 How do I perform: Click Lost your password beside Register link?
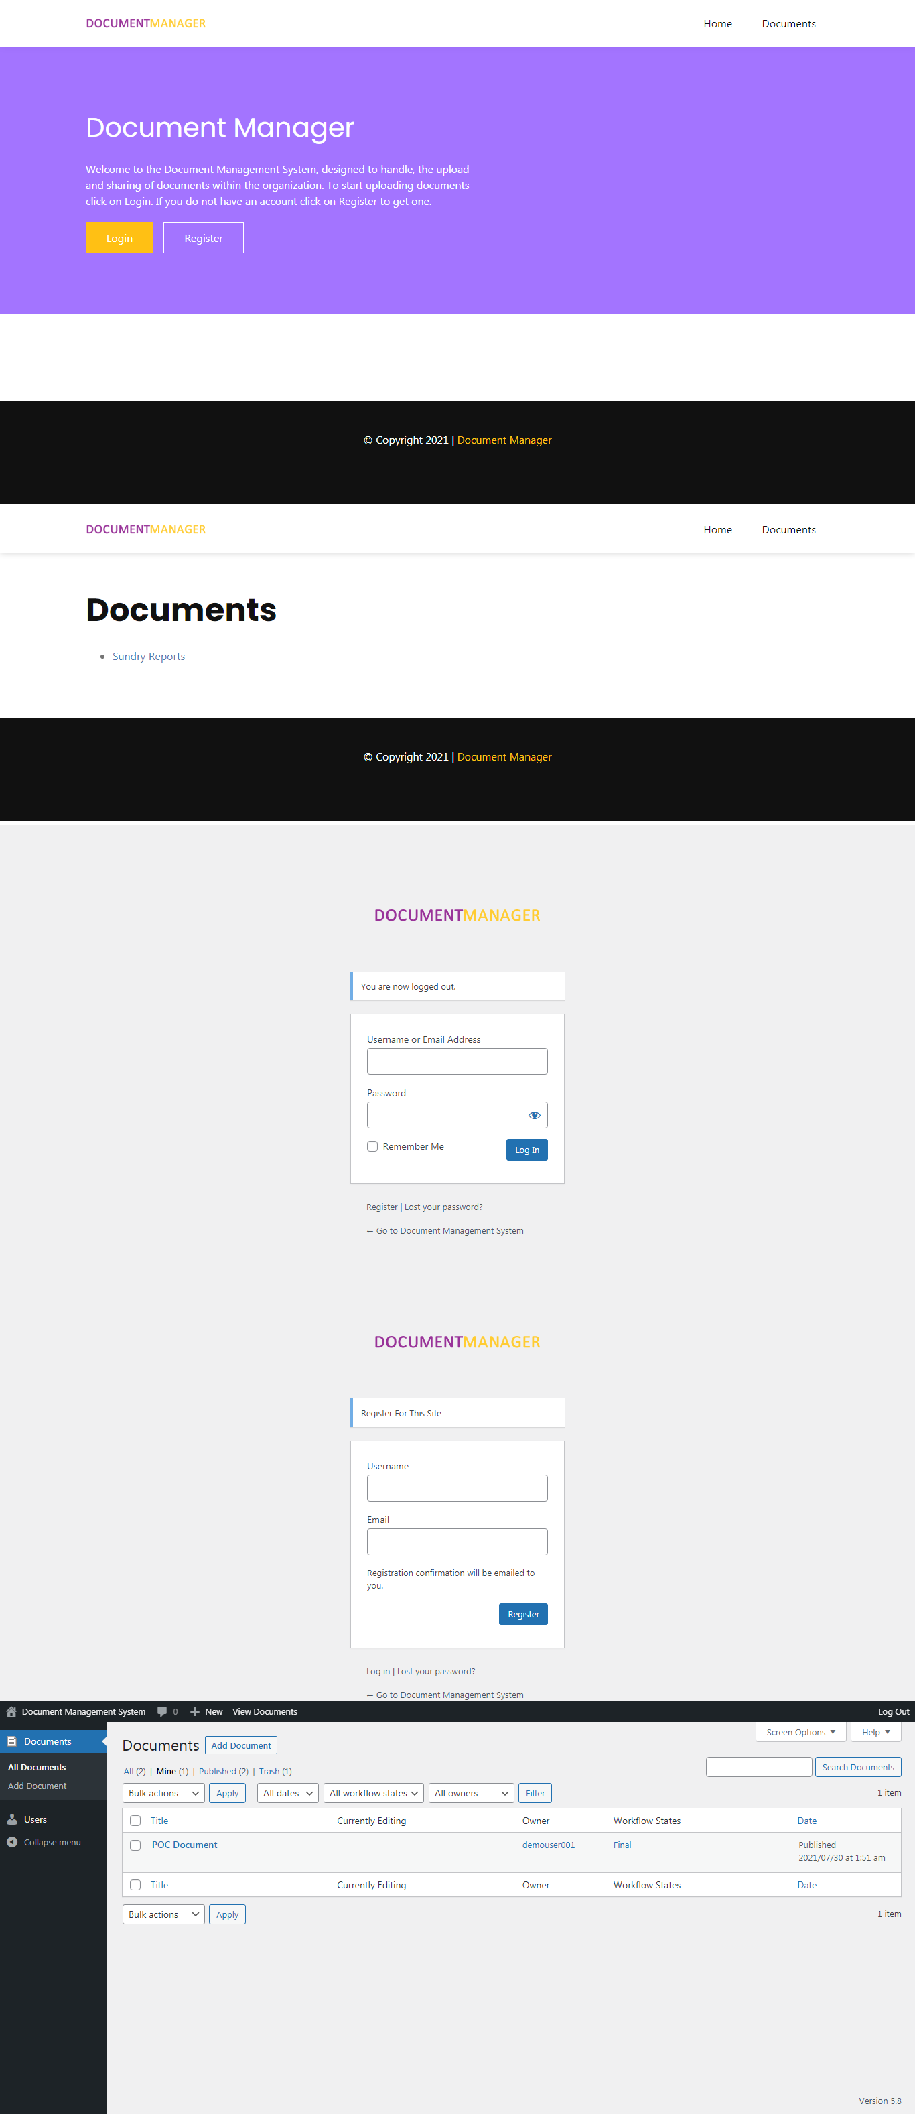click(x=443, y=1207)
